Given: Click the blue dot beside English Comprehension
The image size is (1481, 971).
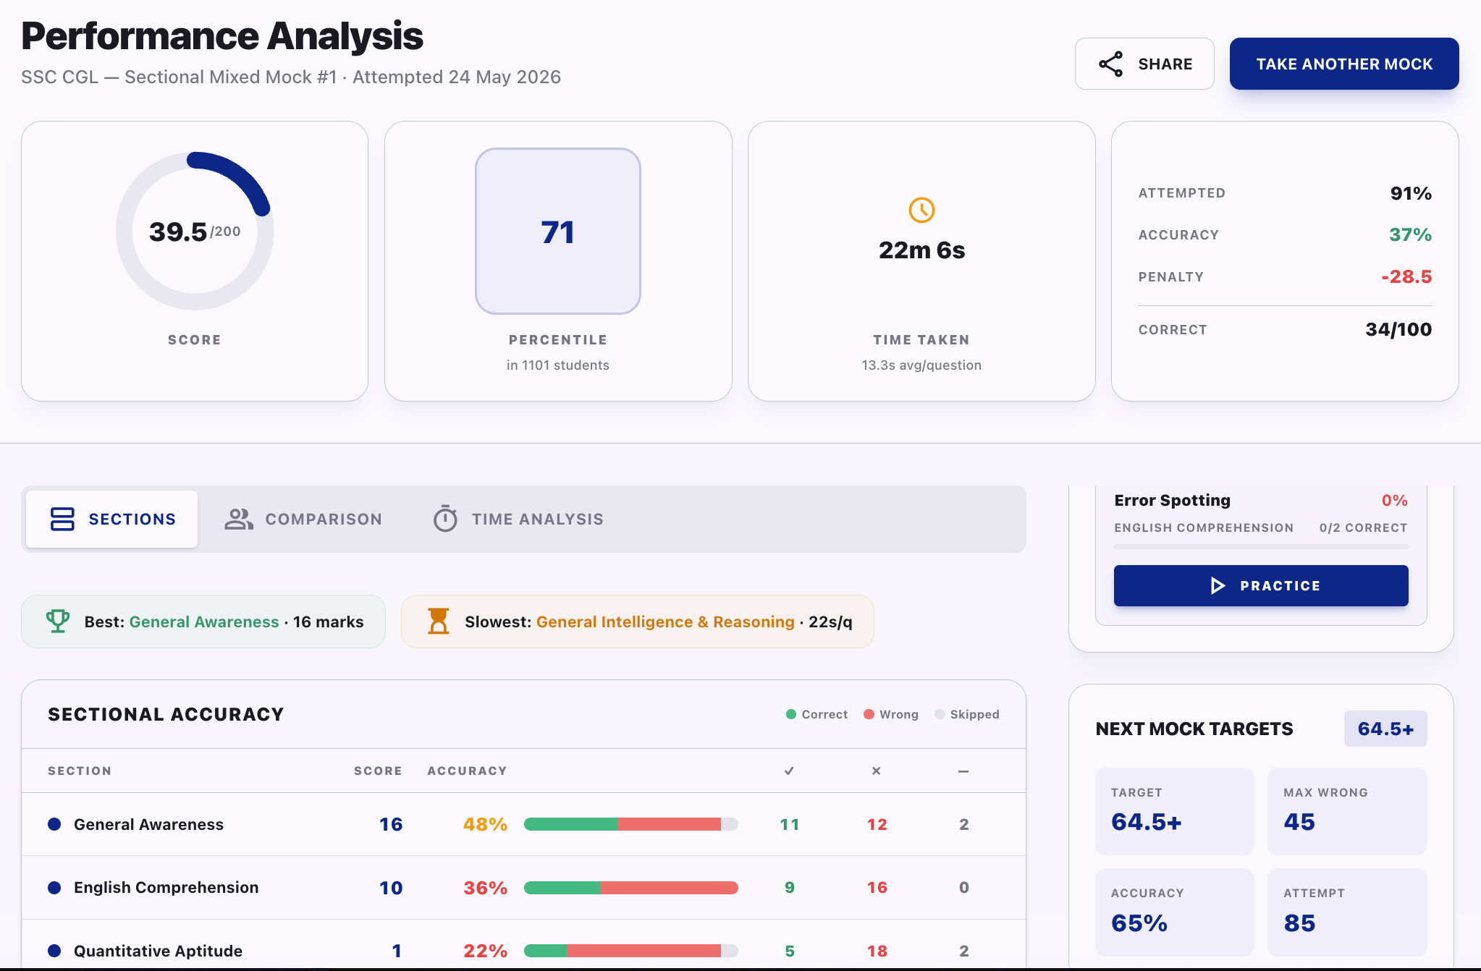Looking at the screenshot, I should click(x=54, y=888).
